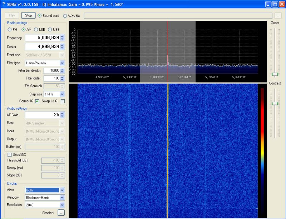
Task: Click the FM Squelch value field
Action: pyautogui.click(x=52, y=86)
